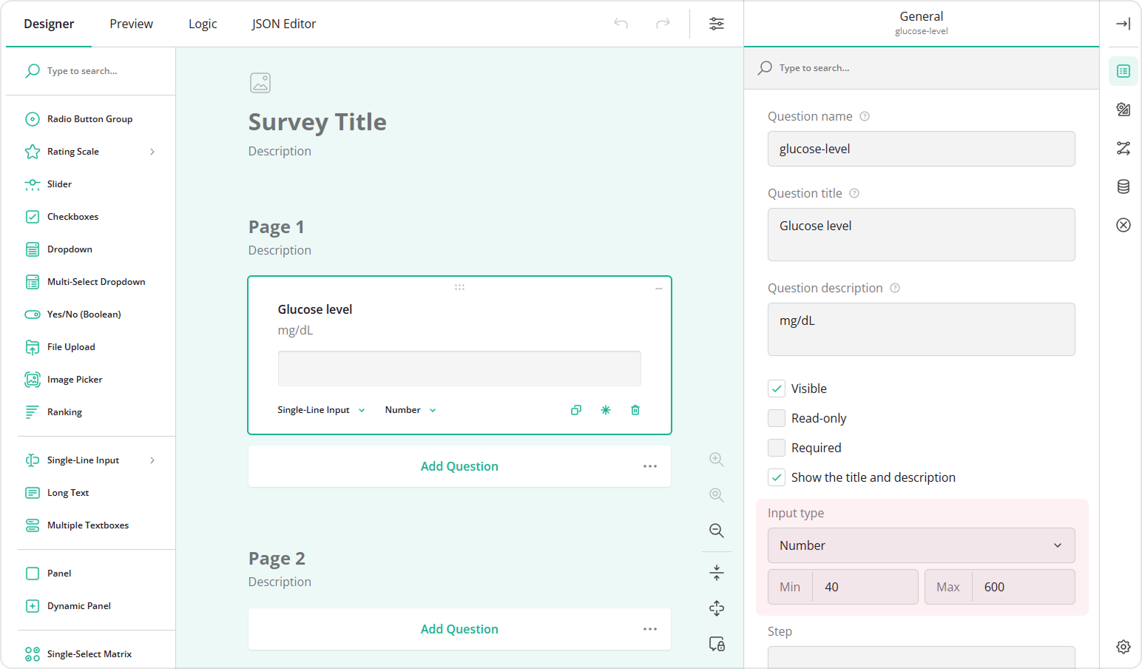
Task: Open the Single-Line Input type dropdown on the question
Action: [320, 409]
